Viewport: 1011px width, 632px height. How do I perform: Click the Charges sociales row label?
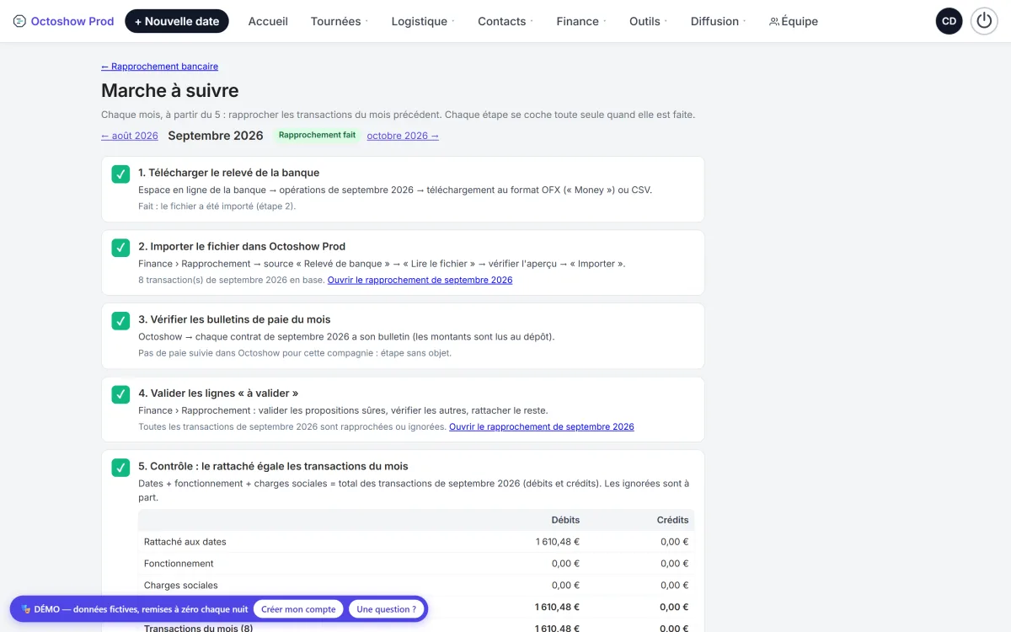coord(181,586)
